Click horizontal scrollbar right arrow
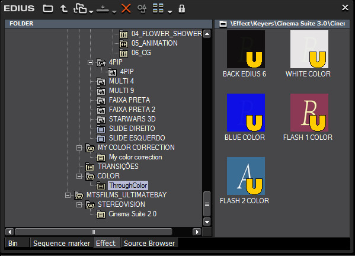355x256 pixels. 197,232
